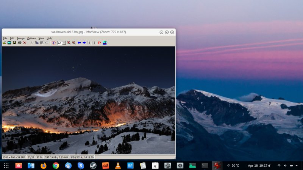Launch VLC media player from taskbar
This screenshot has height=170, width=303.
click(x=118, y=165)
